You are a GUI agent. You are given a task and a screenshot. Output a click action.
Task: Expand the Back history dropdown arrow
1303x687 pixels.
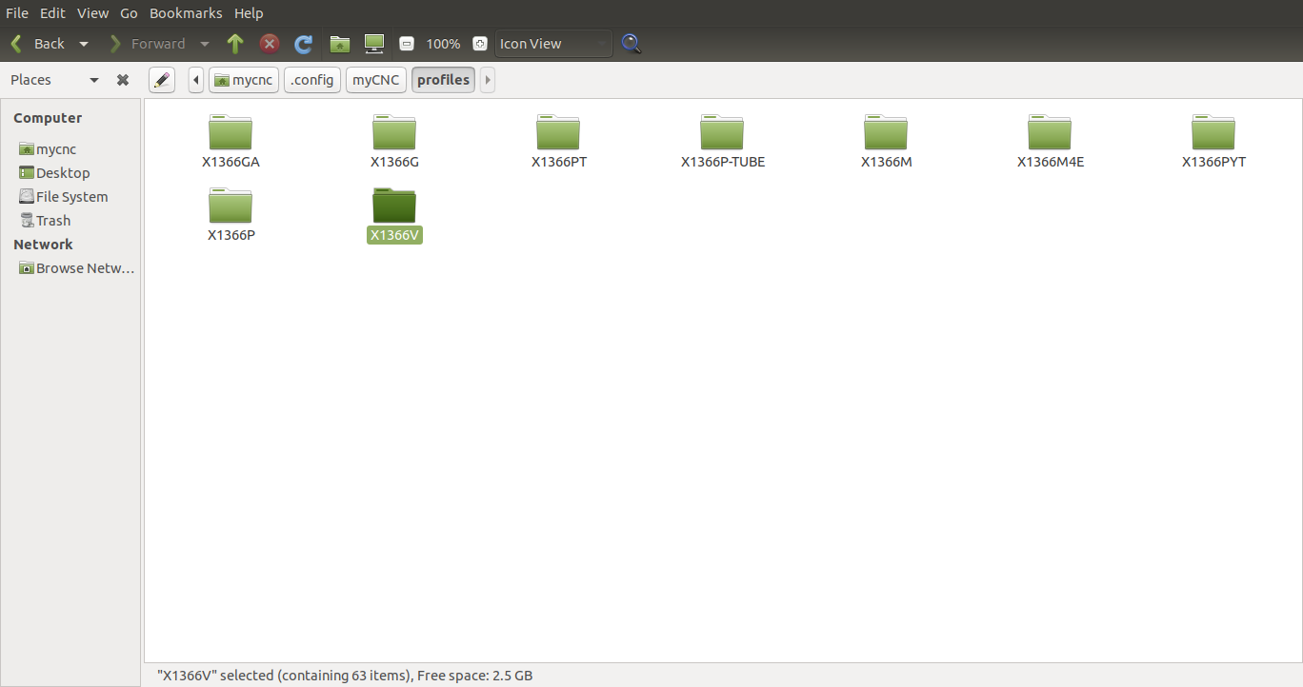coord(84,44)
